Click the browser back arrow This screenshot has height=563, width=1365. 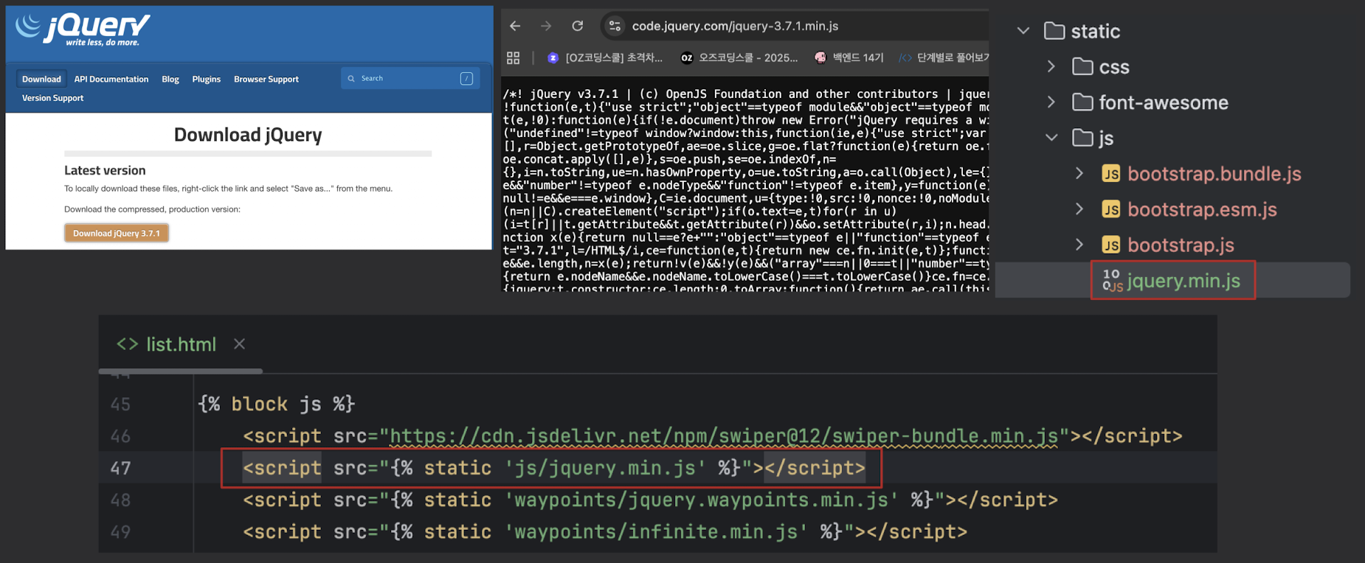coord(515,26)
